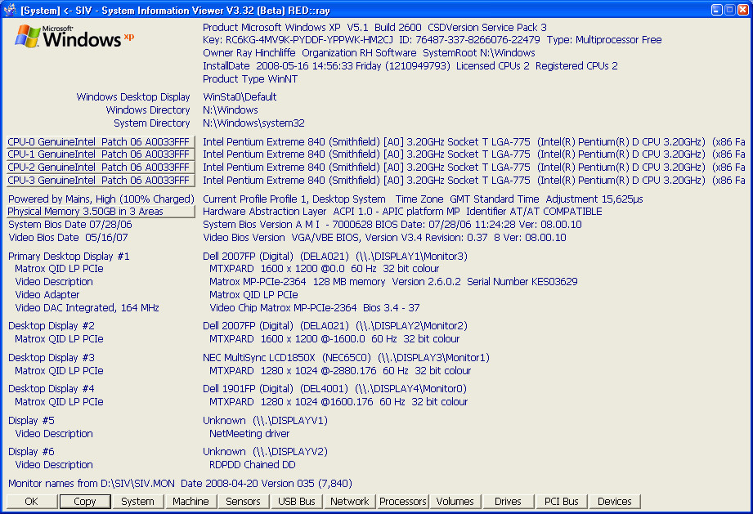The image size is (753, 514).
Task: Click the System Bios Date 07/28/06 label
Action: point(70,224)
